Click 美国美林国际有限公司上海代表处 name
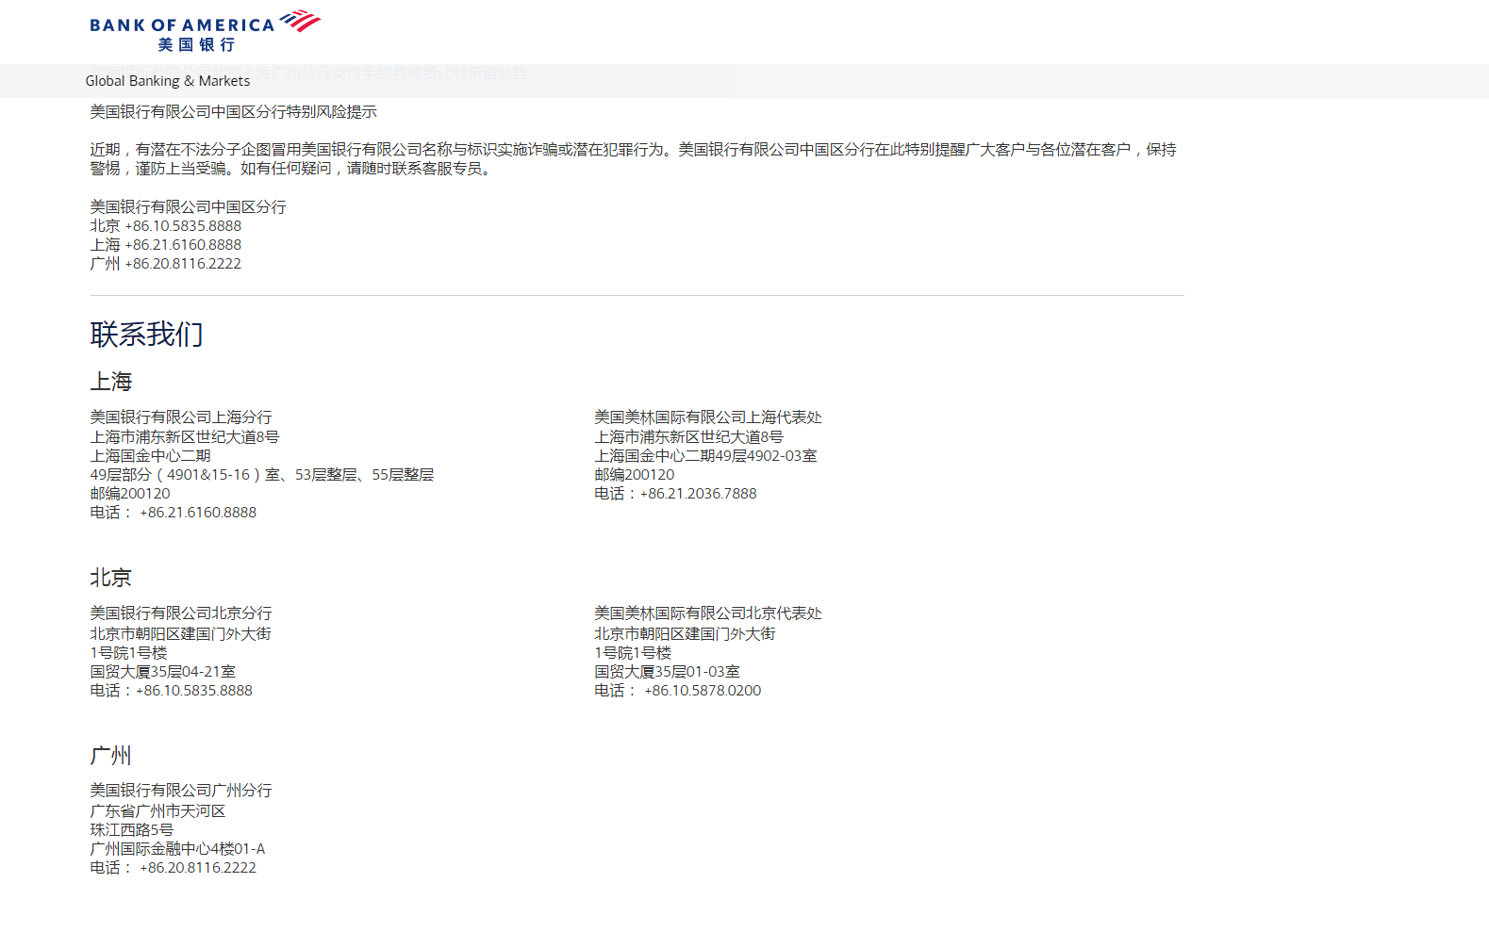The height and width of the screenshot is (932, 1489). (x=708, y=417)
